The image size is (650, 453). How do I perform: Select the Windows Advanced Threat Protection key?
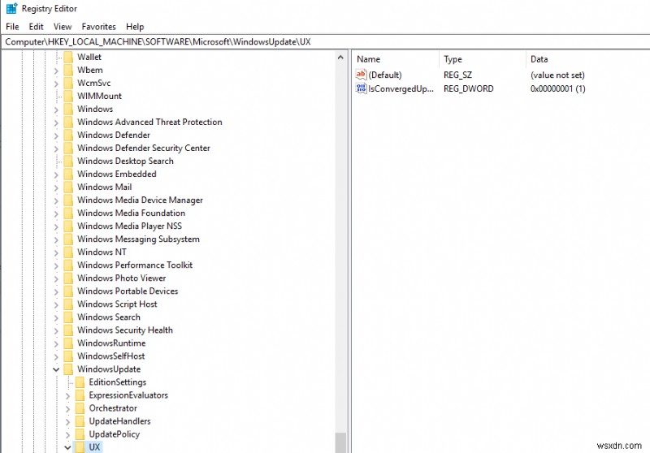[x=149, y=122]
